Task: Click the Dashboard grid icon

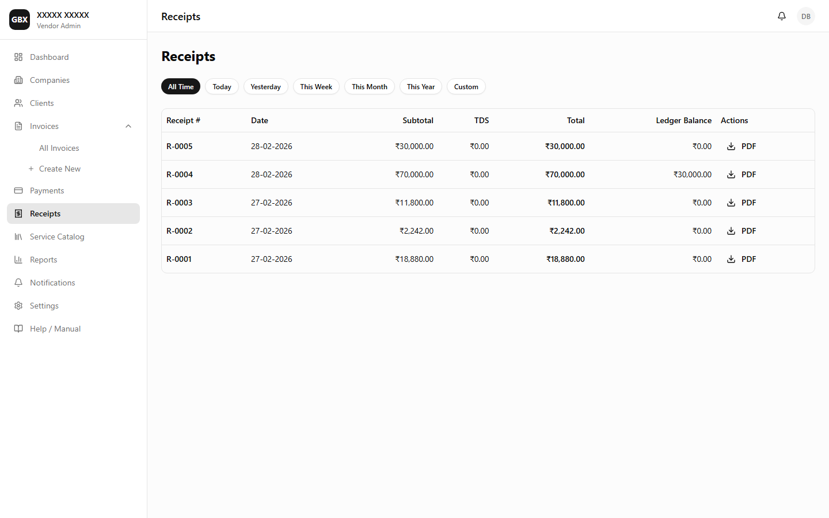Action: coord(18,57)
